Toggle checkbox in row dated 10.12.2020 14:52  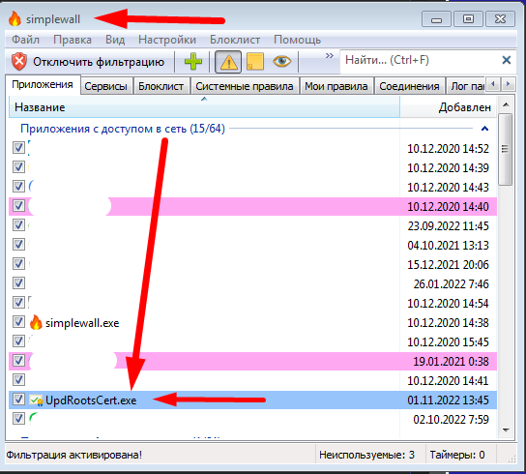[18, 148]
